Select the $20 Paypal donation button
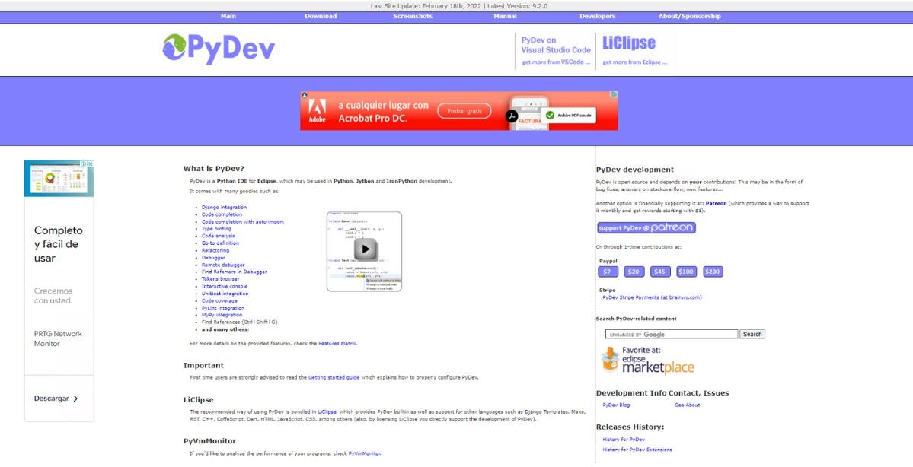Image resolution: width=913 pixels, height=467 pixels. 634,272
